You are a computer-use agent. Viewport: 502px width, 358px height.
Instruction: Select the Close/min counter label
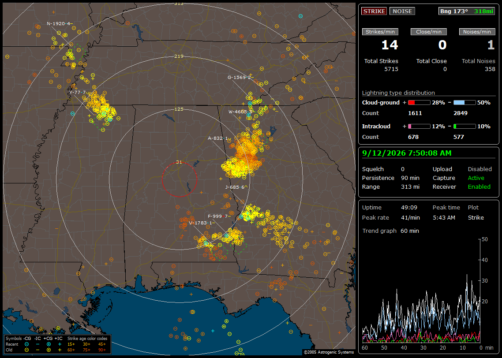pos(429,32)
